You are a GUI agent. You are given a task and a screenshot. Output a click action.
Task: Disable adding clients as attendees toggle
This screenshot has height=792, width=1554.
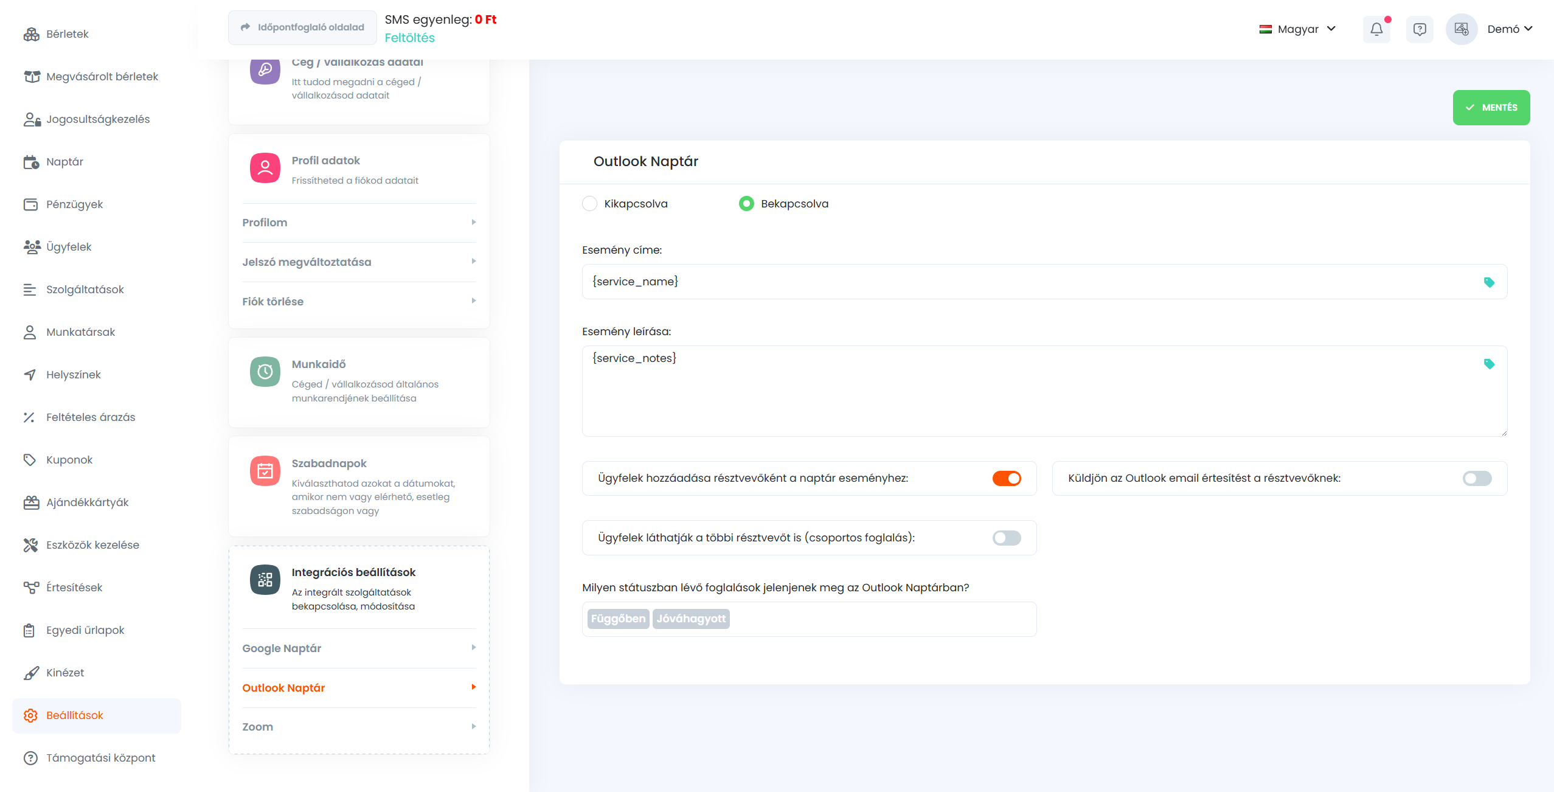(1007, 479)
